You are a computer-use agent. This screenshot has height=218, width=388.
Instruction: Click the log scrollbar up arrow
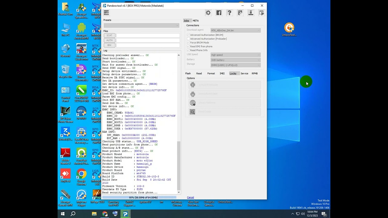tap(179, 55)
